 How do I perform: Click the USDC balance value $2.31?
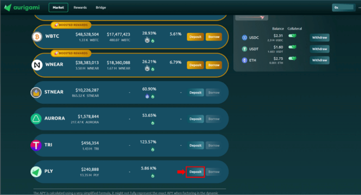click(278, 36)
